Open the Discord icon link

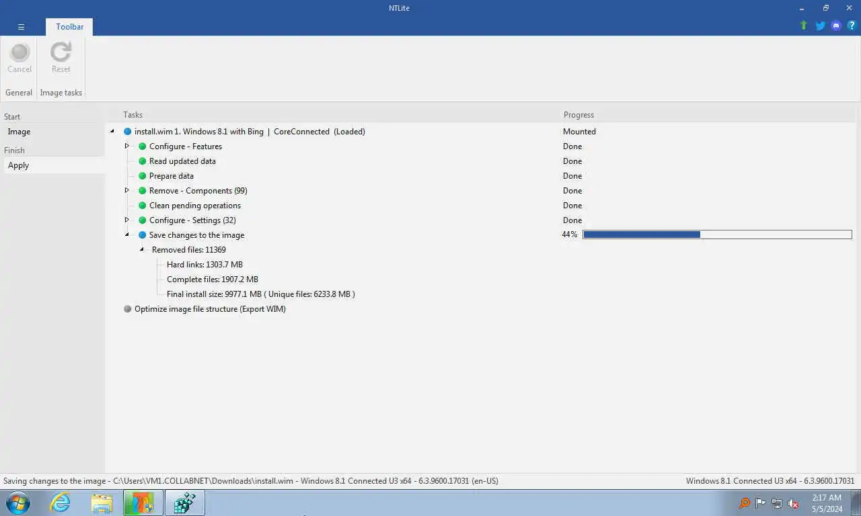(836, 26)
